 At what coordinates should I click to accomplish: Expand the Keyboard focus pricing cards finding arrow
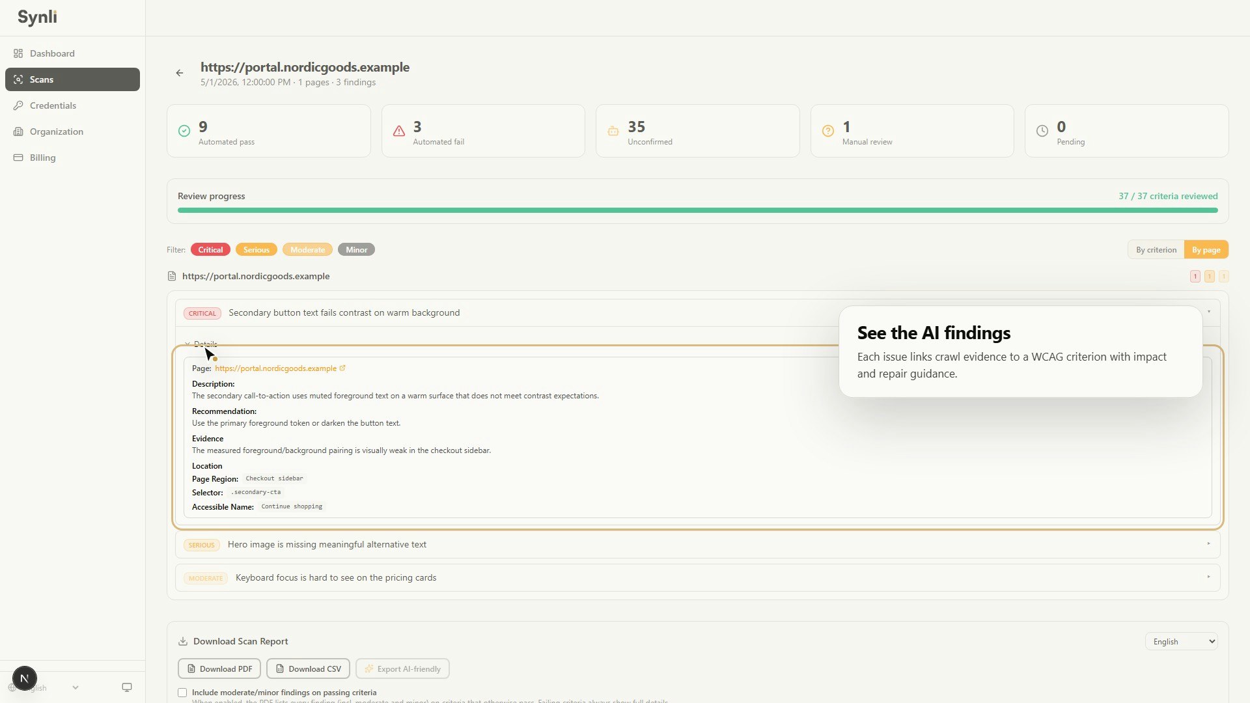click(x=1209, y=577)
